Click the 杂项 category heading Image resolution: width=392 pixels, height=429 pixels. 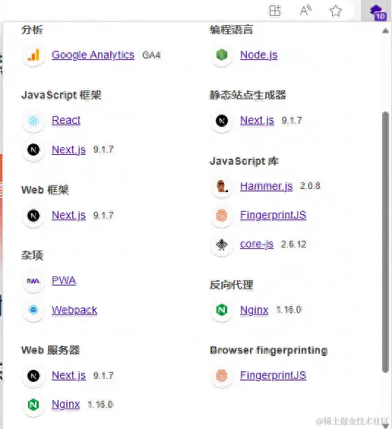(32, 255)
